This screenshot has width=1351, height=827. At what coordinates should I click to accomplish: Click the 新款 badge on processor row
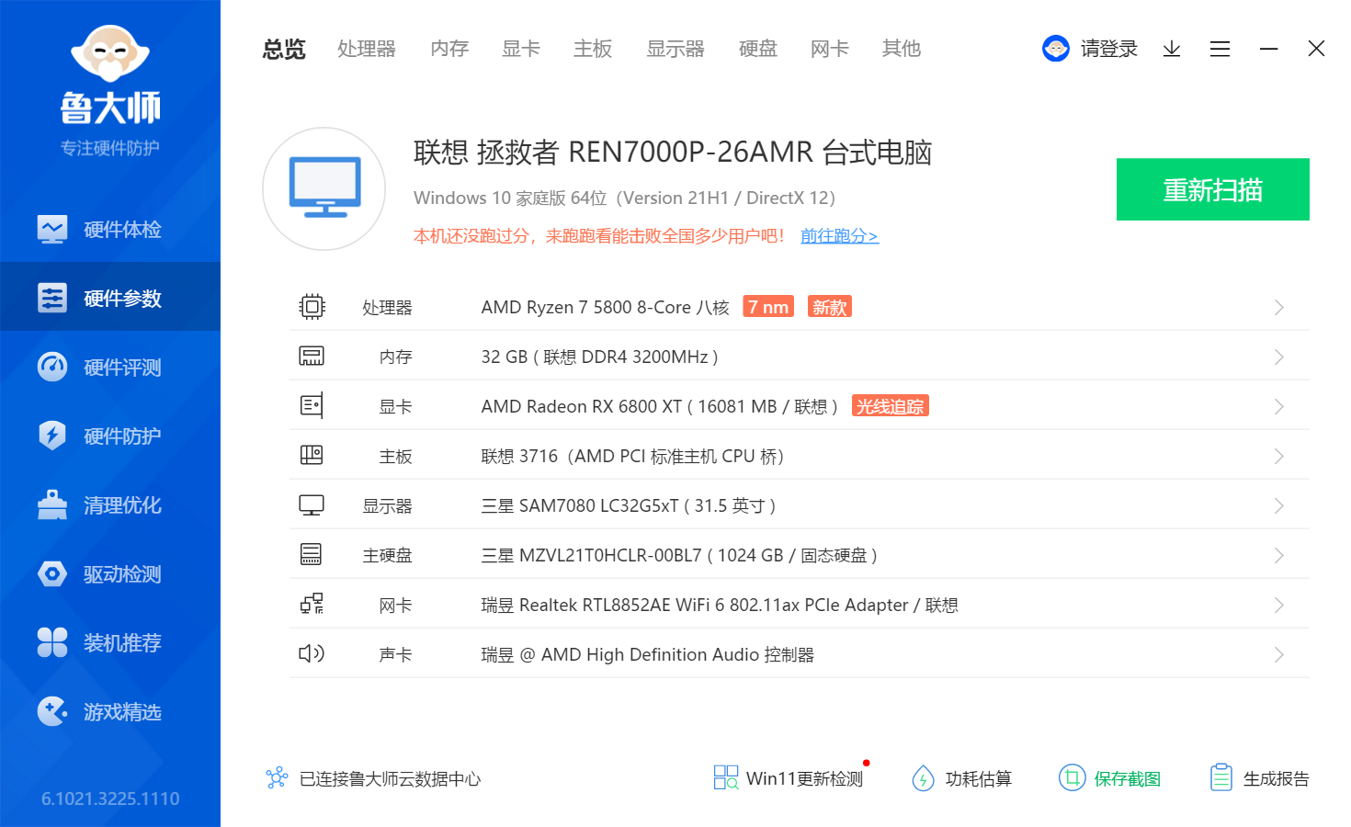click(829, 307)
